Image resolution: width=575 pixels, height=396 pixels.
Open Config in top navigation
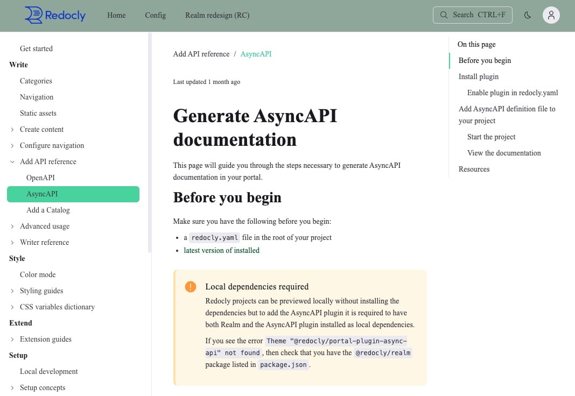click(156, 16)
